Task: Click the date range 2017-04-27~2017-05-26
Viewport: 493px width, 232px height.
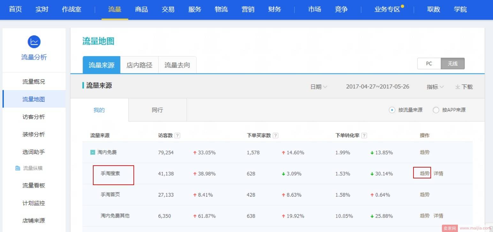Action: pos(378,87)
